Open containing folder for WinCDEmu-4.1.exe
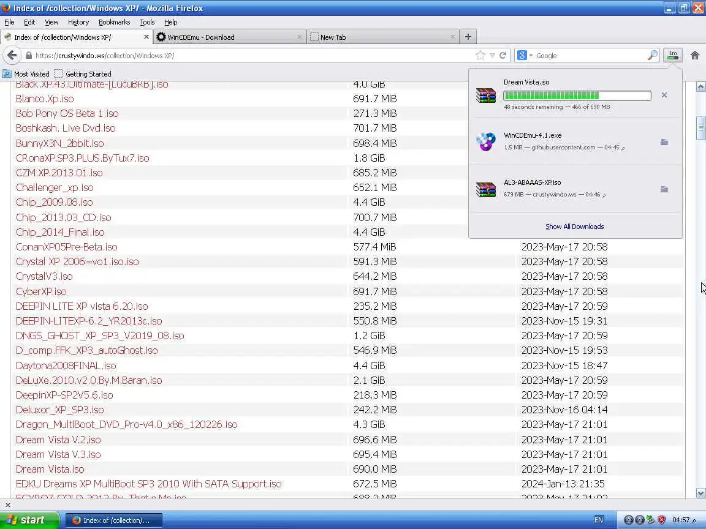This screenshot has width=706, height=529. (x=664, y=142)
